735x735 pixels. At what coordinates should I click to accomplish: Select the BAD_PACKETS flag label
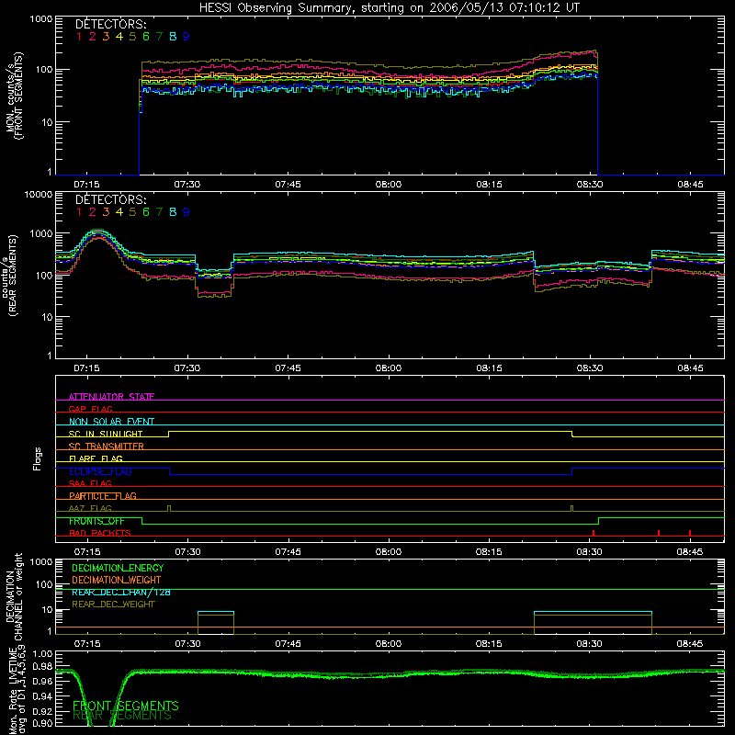(100, 533)
